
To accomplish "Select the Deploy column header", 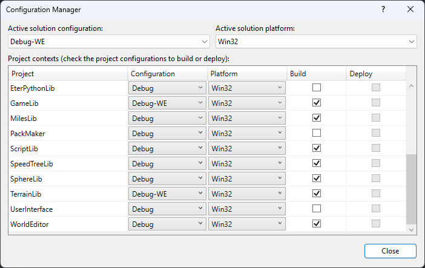I will pyautogui.click(x=375, y=74).
